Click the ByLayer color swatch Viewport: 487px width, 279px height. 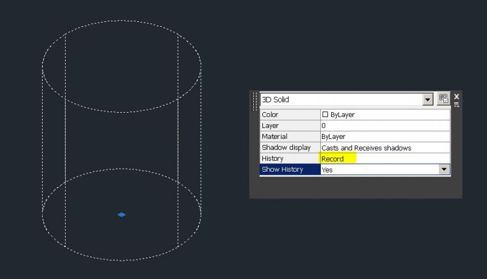coord(325,115)
